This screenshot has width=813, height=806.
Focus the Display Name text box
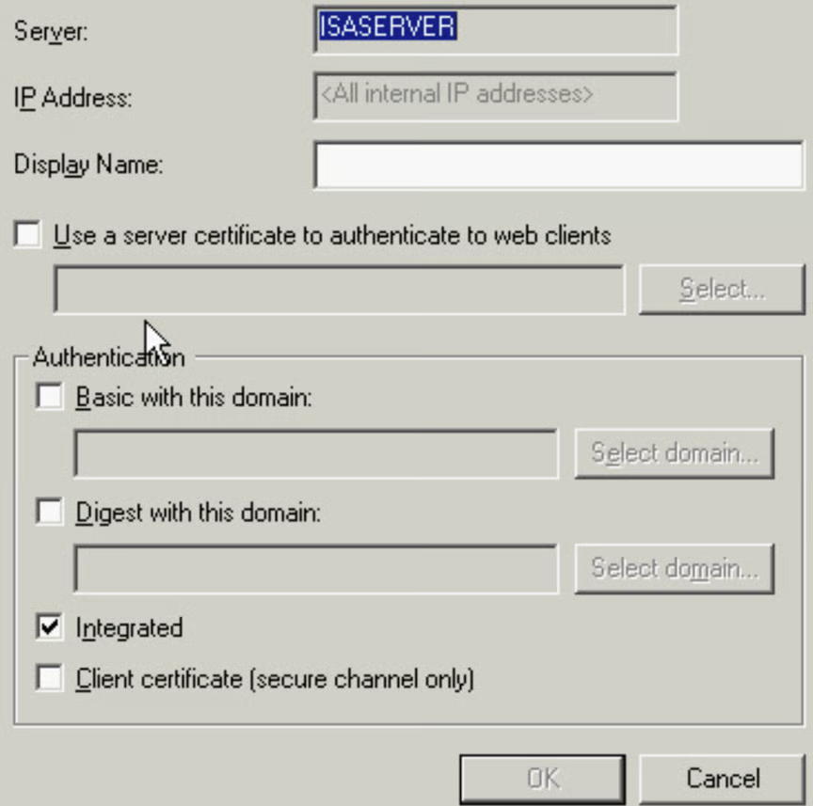[x=559, y=165]
